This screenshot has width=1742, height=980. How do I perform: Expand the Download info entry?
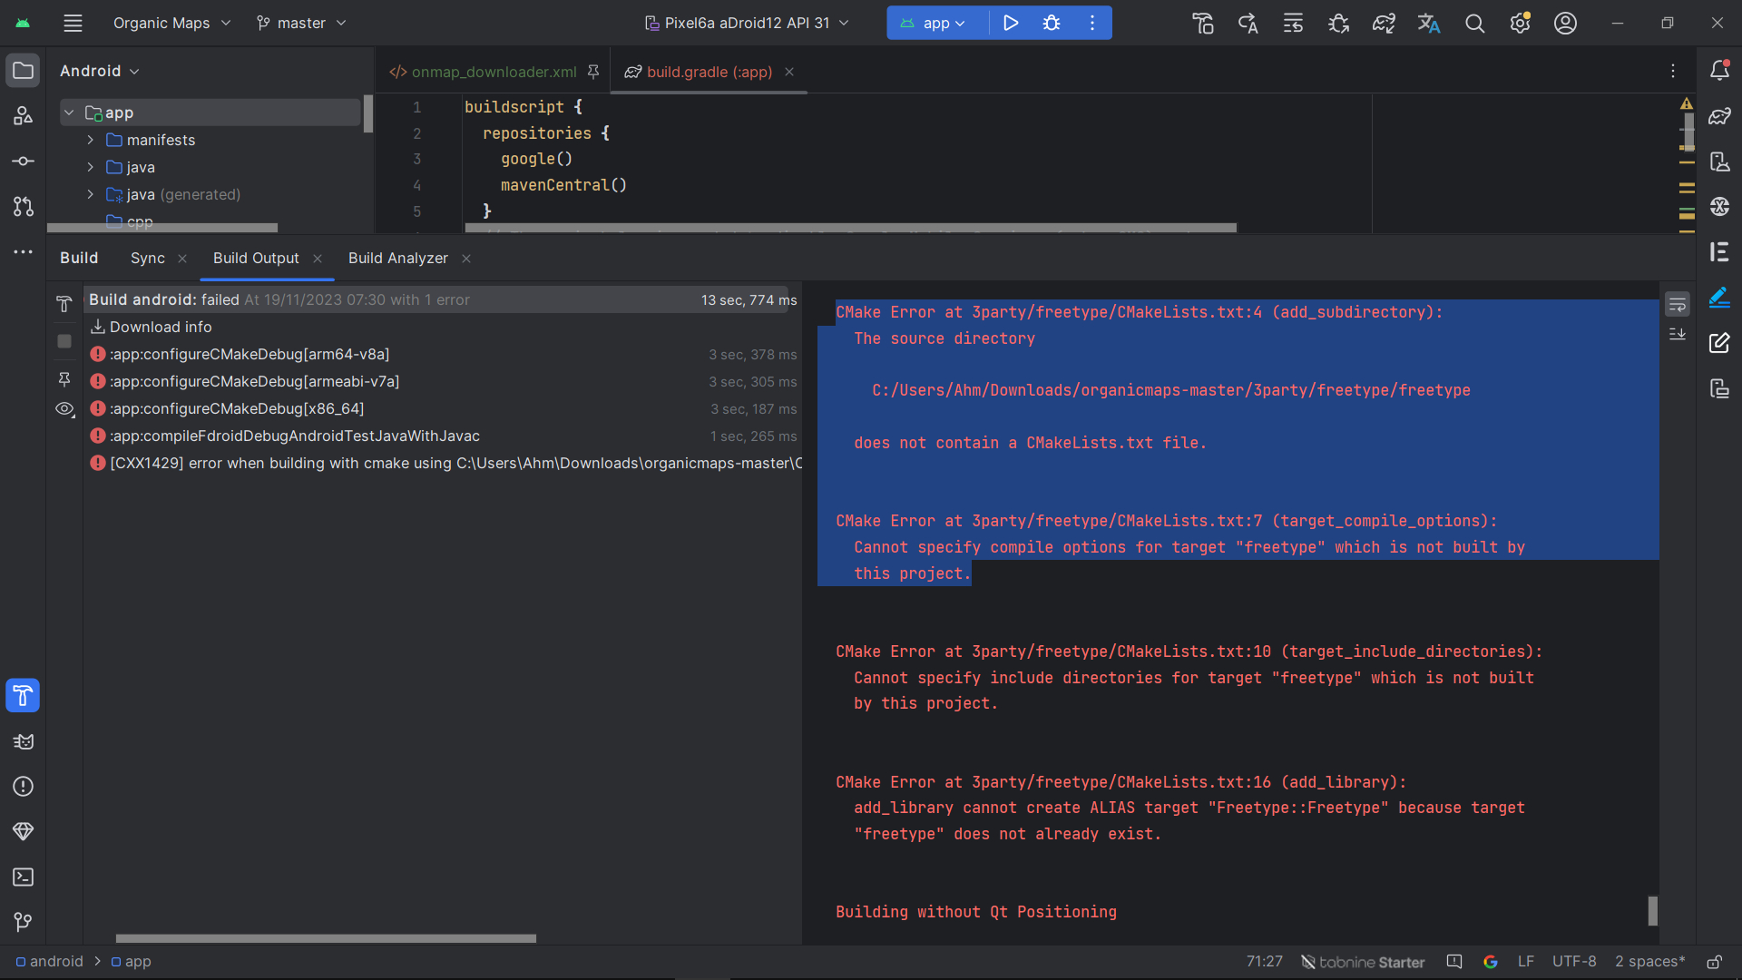point(161,327)
